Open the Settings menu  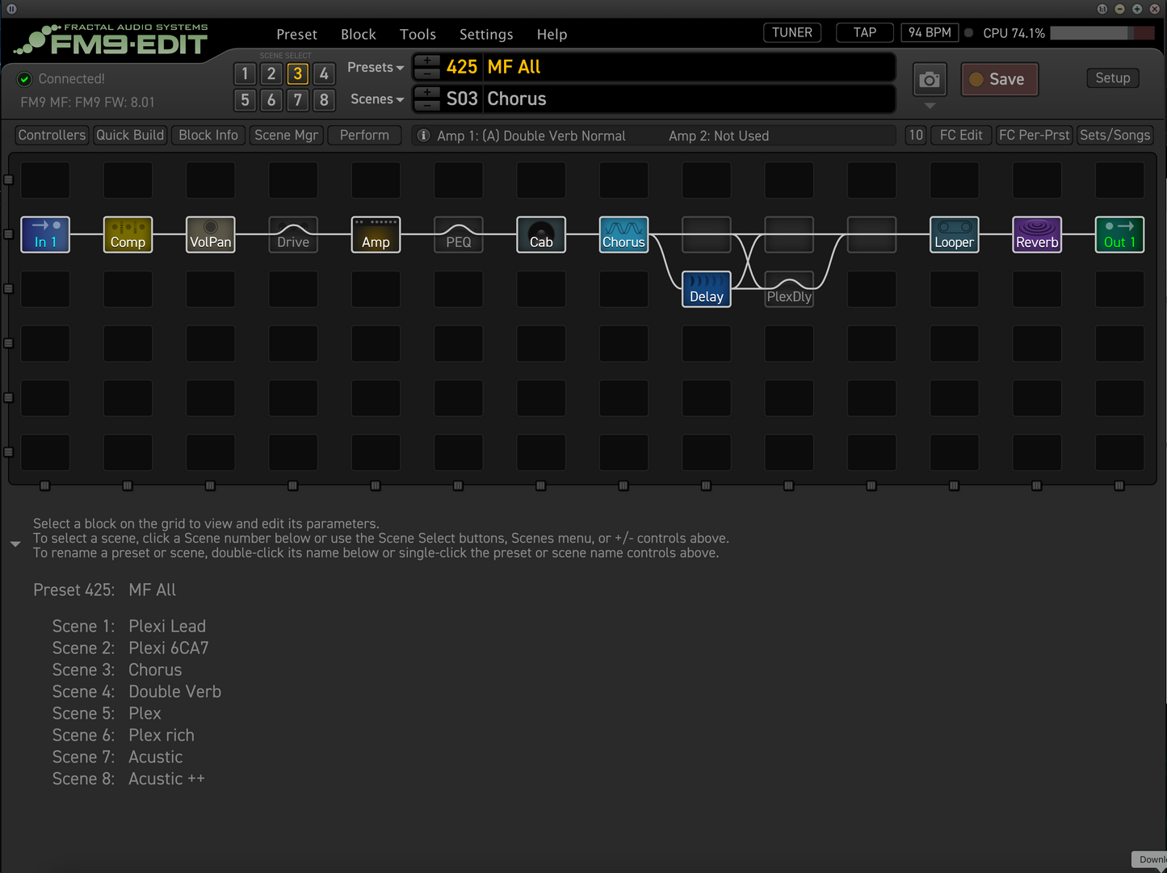coord(486,34)
